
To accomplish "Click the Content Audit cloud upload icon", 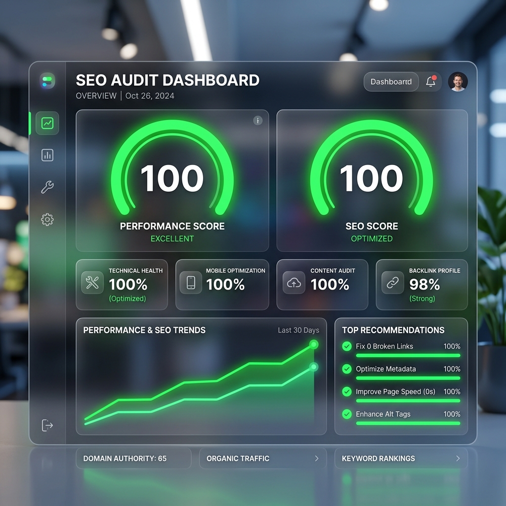I will click(294, 283).
